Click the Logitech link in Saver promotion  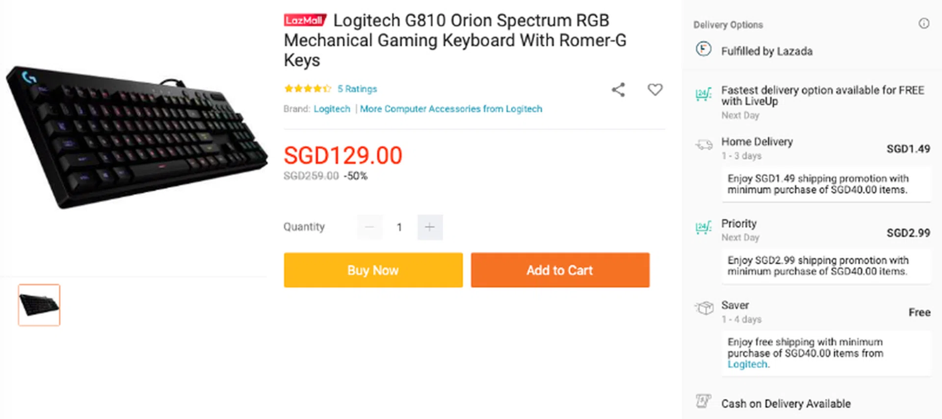click(747, 365)
